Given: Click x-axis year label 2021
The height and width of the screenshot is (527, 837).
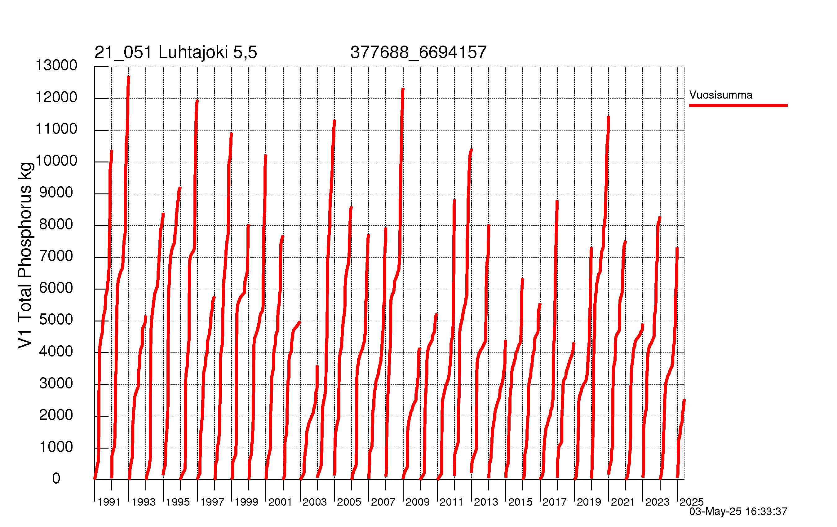Looking at the screenshot, I should tap(623, 502).
